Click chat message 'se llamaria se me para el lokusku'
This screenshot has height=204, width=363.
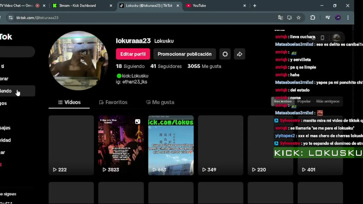point(315,128)
